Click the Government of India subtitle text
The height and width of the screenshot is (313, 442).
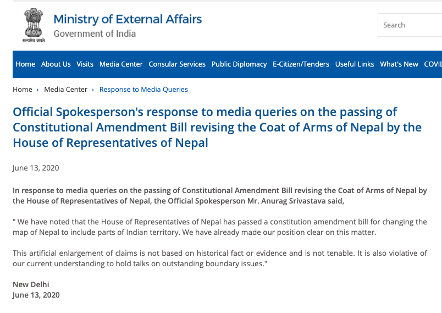point(95,34)
